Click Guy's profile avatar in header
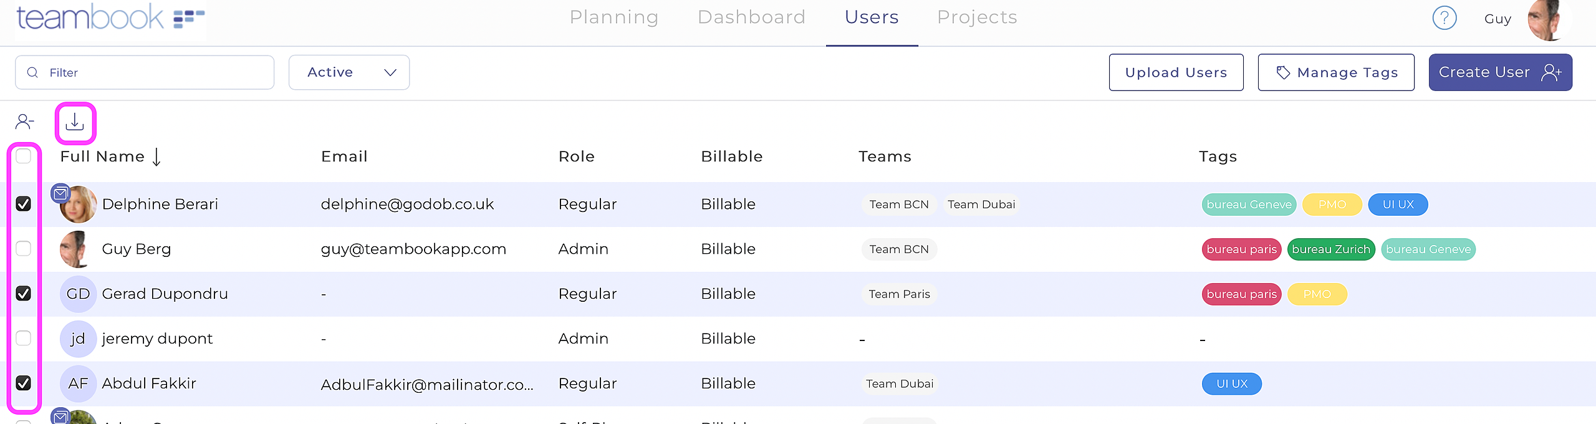This screenshot has height=424, width=1596. pyautogui.click(x=1546, y=20)
